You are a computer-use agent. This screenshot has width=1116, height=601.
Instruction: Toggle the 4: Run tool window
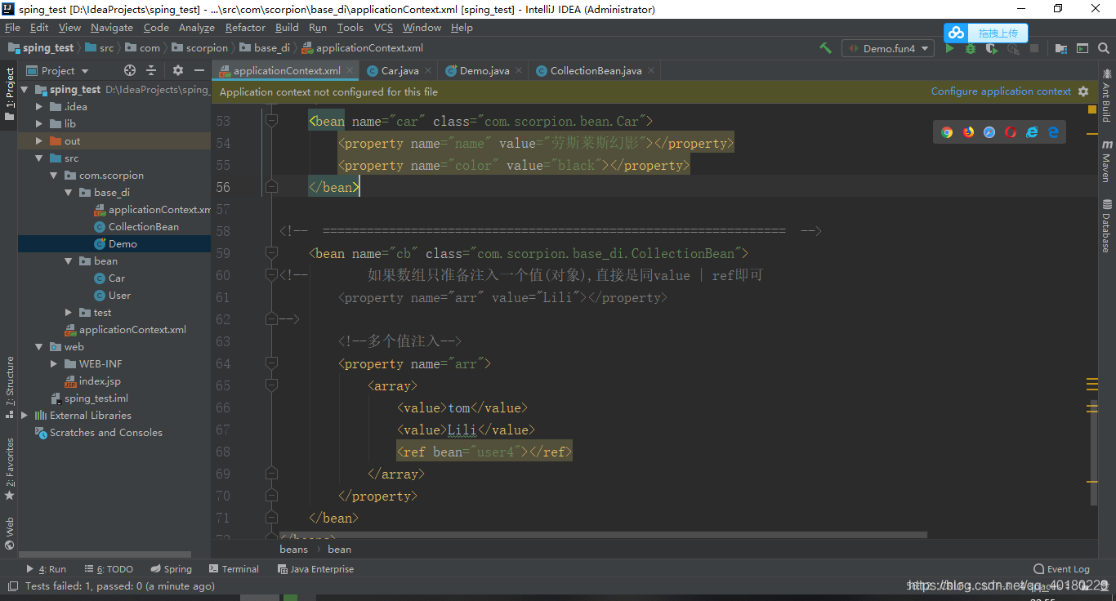click(47, 569)
